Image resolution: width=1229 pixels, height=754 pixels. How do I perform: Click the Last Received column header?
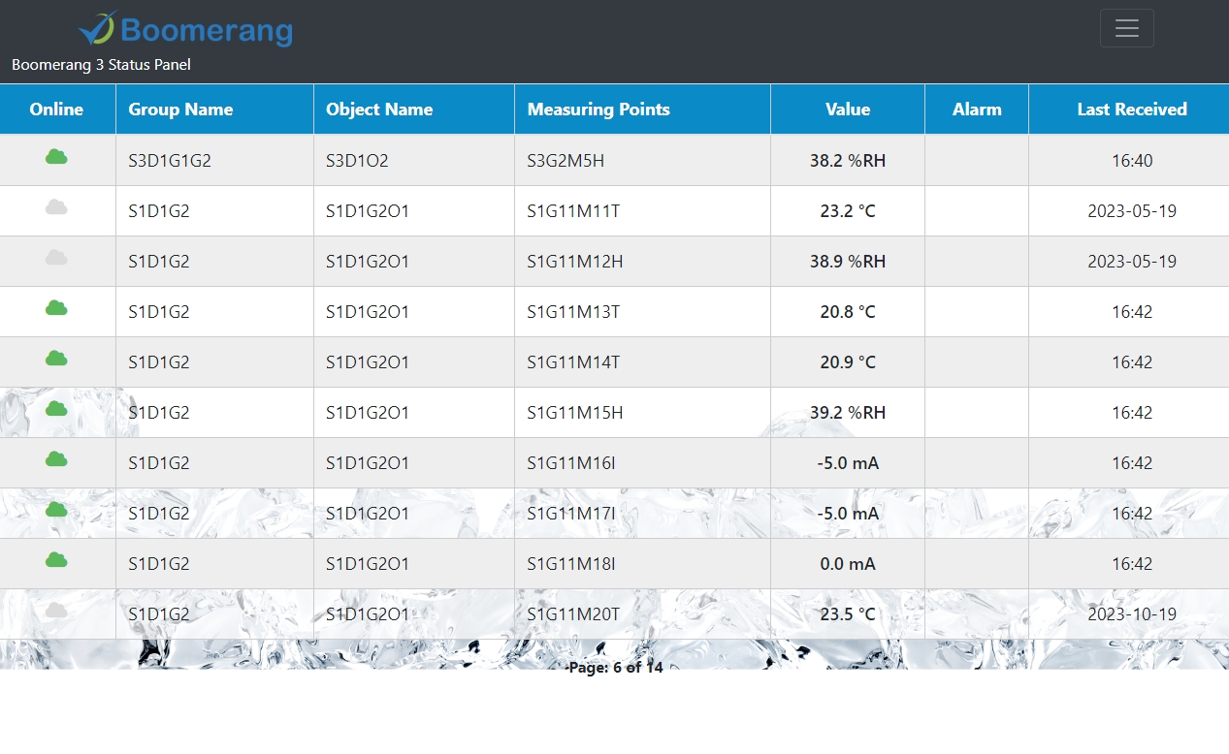click(1131, 110)
